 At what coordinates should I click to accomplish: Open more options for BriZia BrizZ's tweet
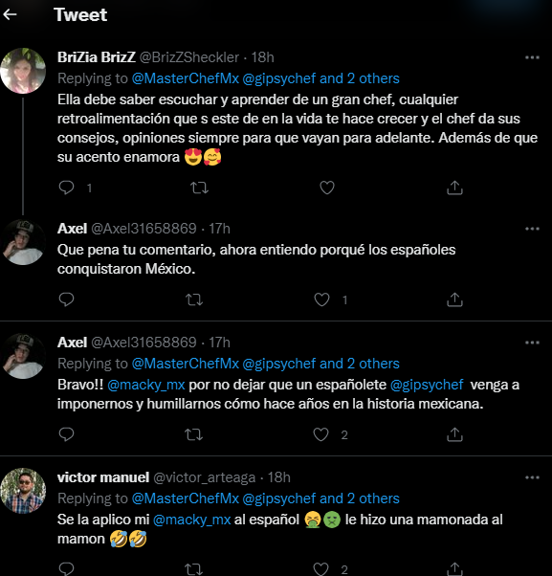(x=532, y=57)
